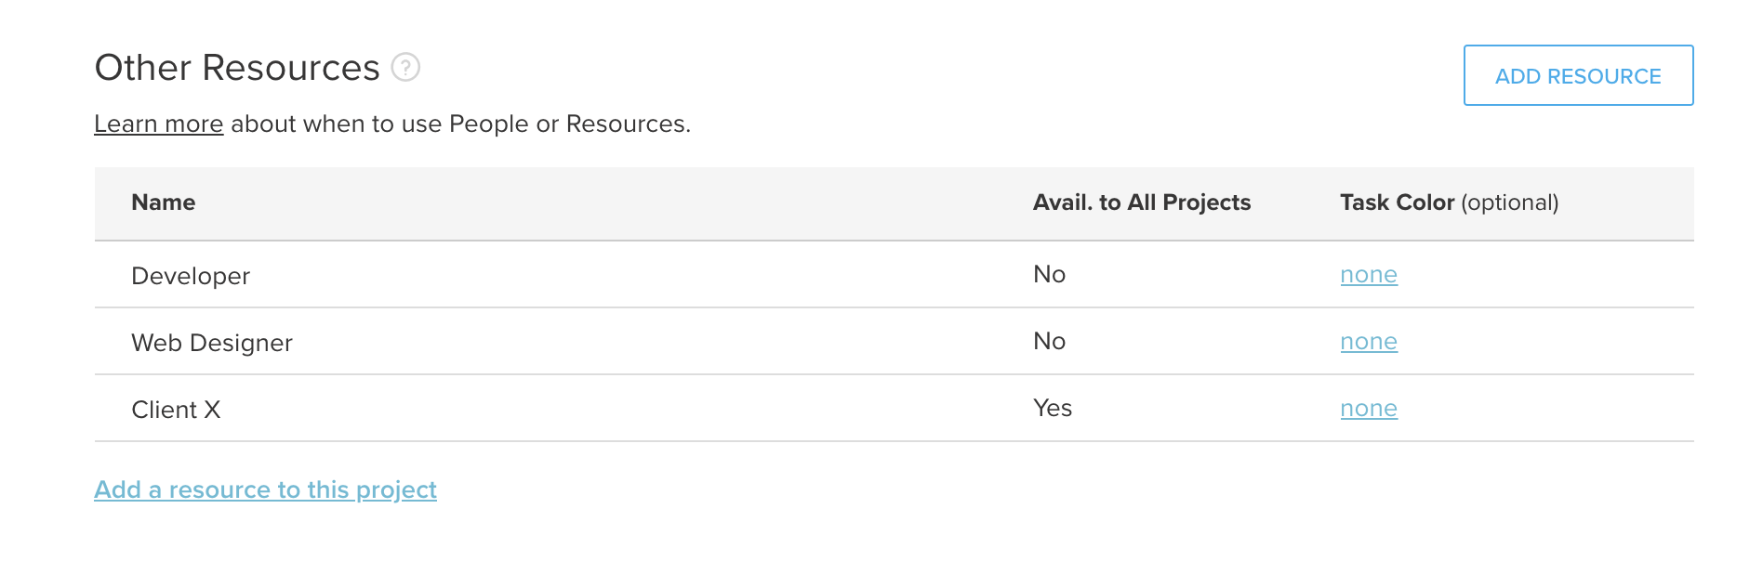The height and width of the screenshot is (574, 1763).
Task: Click Yes under Avail. to All Projects for Client X
Action: (x=1052, y=408)
